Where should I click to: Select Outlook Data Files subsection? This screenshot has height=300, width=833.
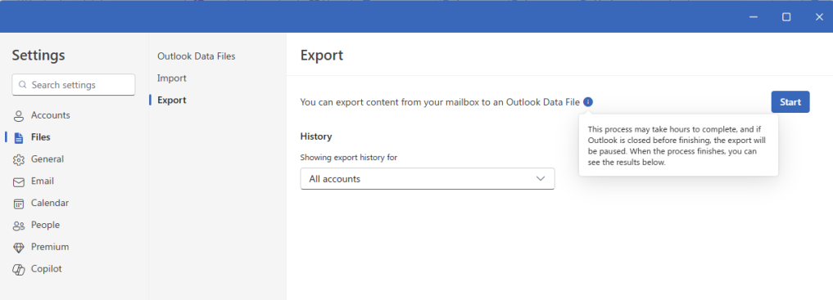click(196, 56)
